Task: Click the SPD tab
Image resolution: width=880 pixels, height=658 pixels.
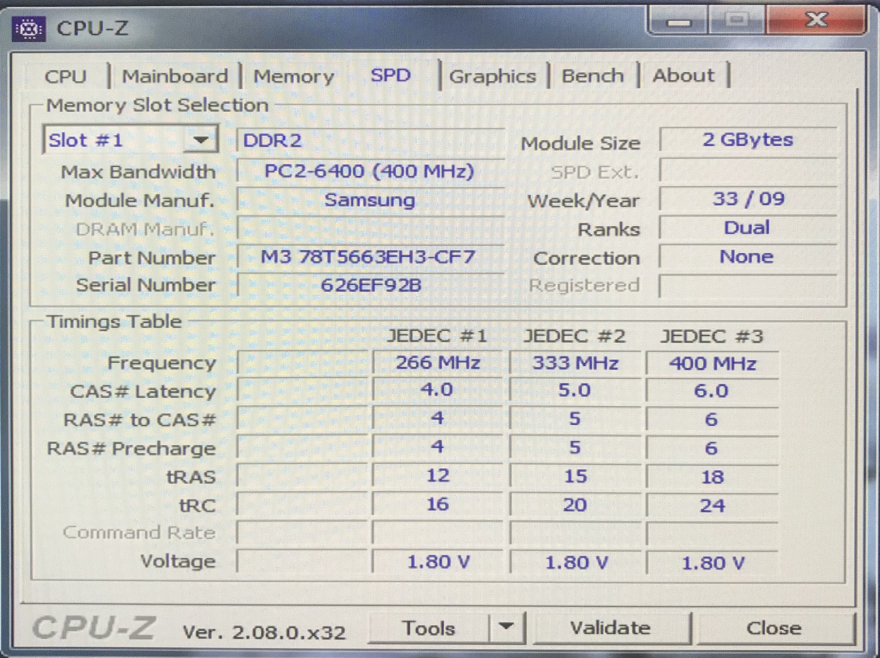Action: (390, 76)
